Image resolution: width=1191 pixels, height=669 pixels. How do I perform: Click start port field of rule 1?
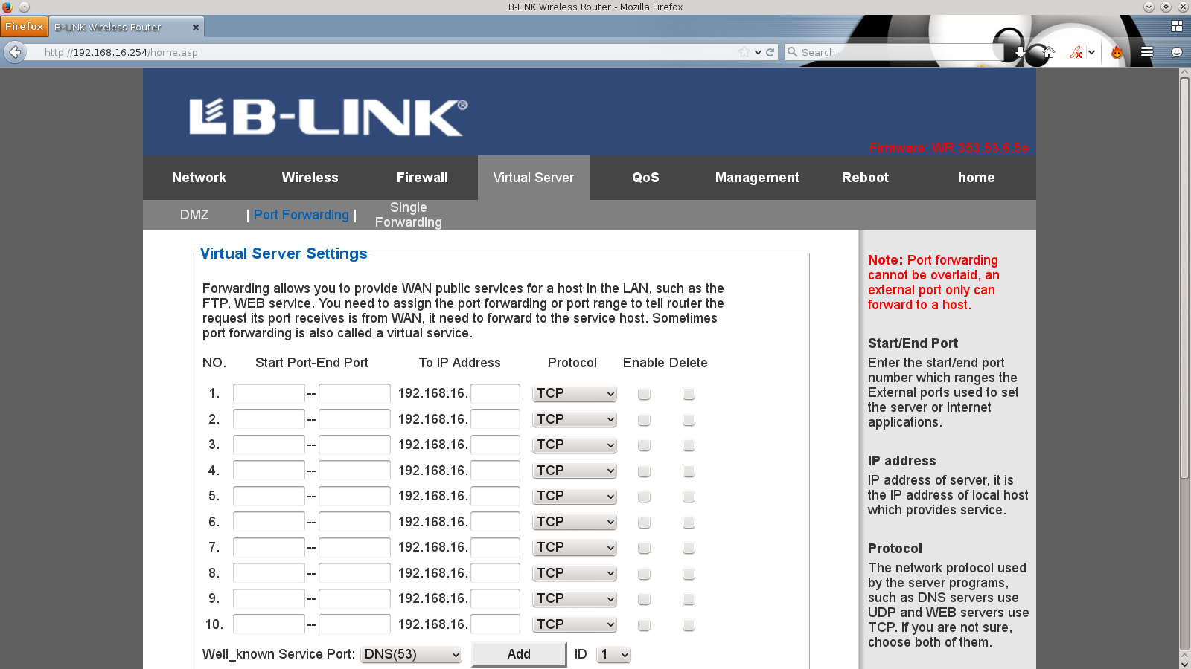(x=269, y=393)
